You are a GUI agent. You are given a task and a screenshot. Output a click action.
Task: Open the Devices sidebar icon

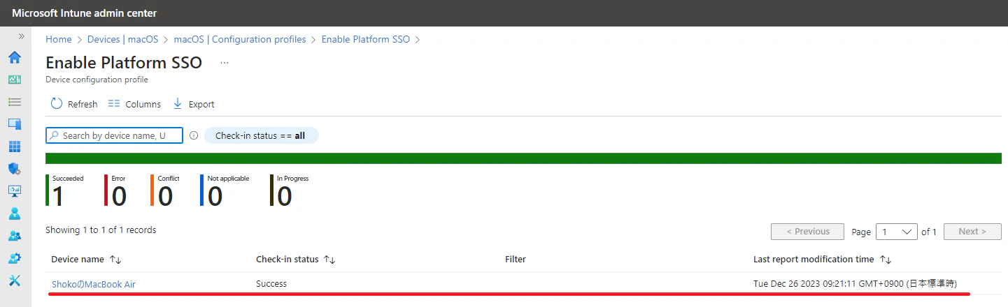pyautogui.click(x=15, y=124)
